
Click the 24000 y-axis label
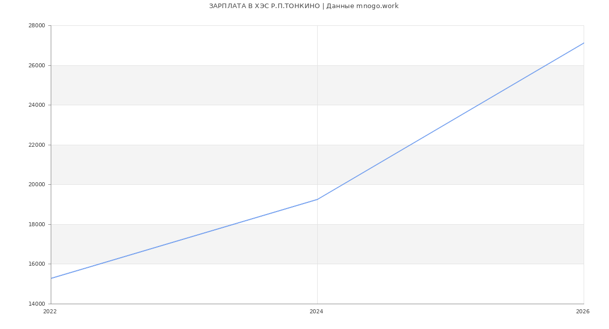(x=36, y=105)
